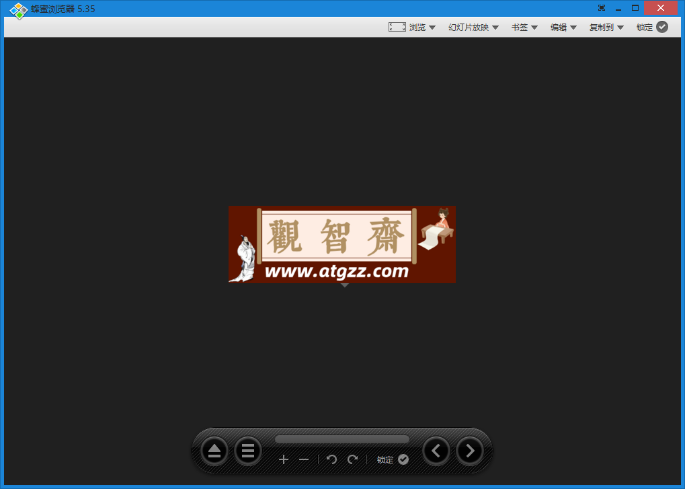Expand the 幻灯片放映 slideshow menu
Image resolution: width=685 pixels, height=489 pixels.
pyautogui.click(x=473, y=27)
